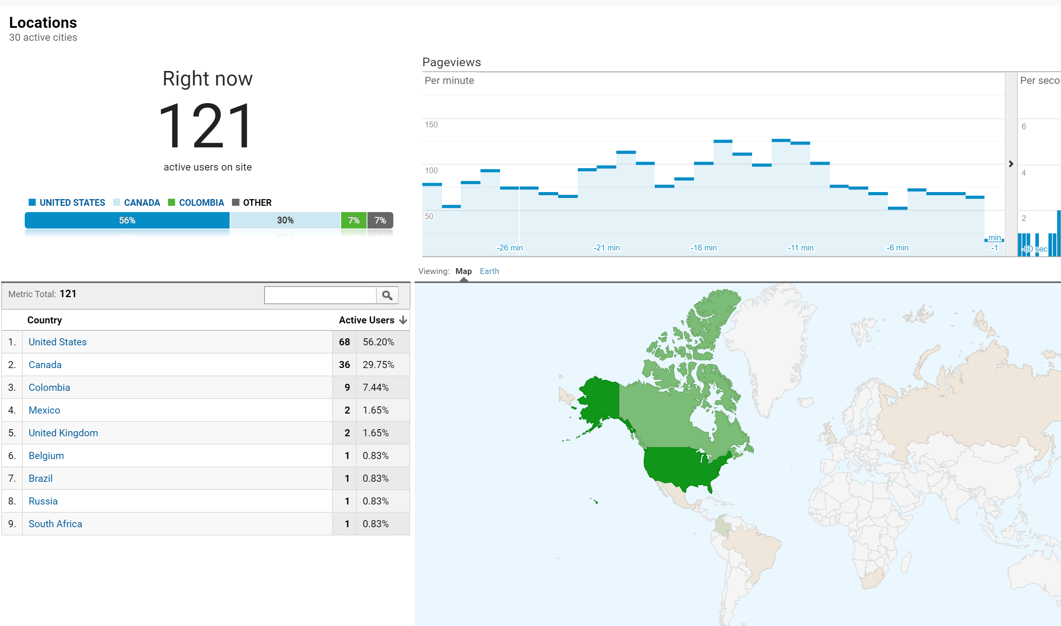Click the search magnifier icon button
This screenshot has height=626, width=1061.
(x=387, y=295)
